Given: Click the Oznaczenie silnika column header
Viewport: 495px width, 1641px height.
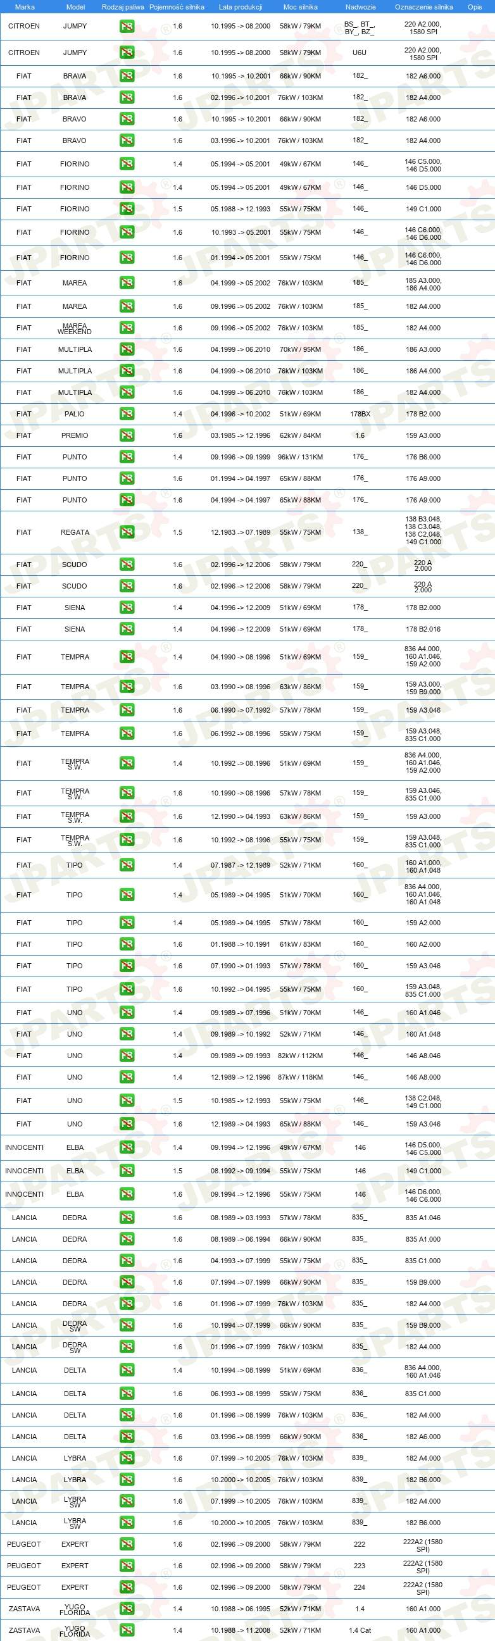Looking at the screenshot, I should tap(423, 7).
